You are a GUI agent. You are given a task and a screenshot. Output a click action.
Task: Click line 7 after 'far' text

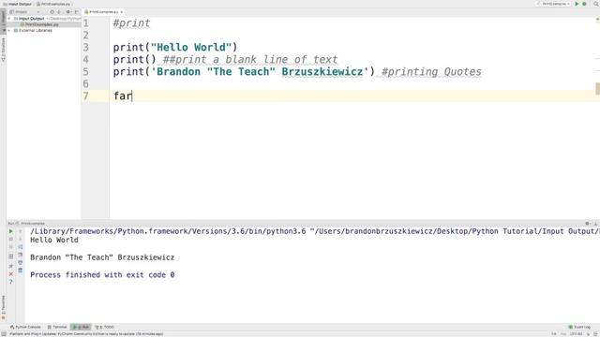pos(132,95)
